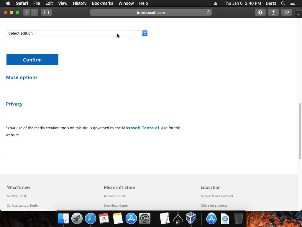
Task: Open the Trash in Dock
Action: (x=238, y=218)
